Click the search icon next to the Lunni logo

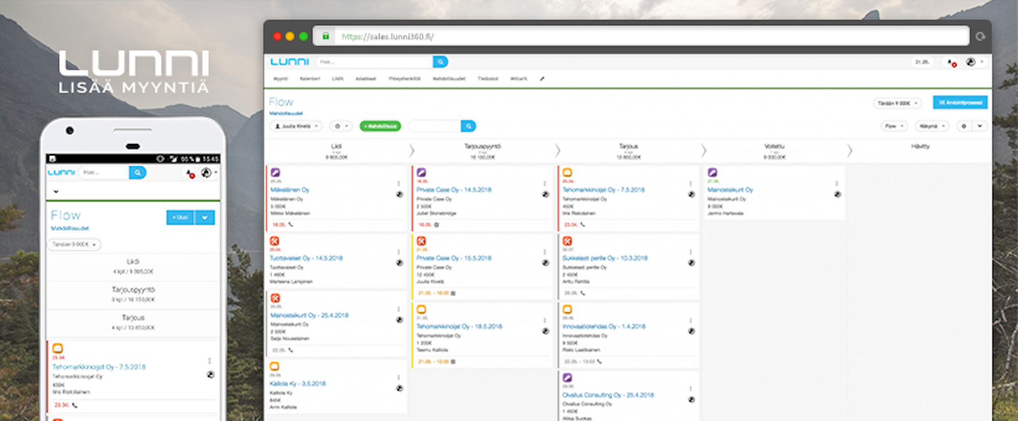coord(440,62)
